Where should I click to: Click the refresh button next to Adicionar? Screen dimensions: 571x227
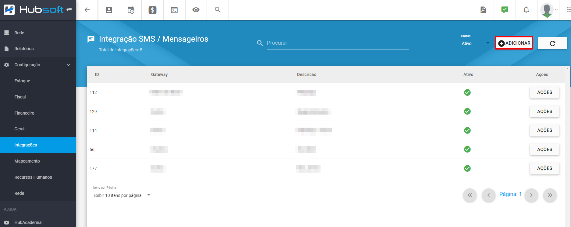pyautogui.click(x=552, y=43)
